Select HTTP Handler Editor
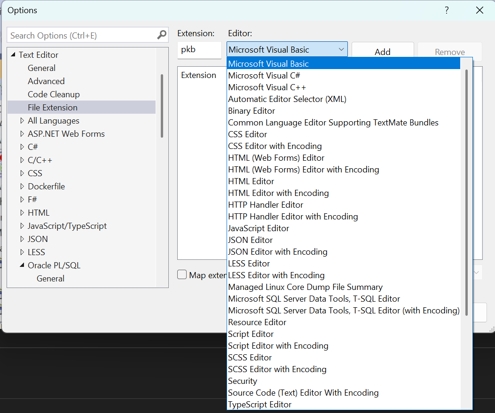The width and height of the screenshot is (495, 413). point(344,205)
